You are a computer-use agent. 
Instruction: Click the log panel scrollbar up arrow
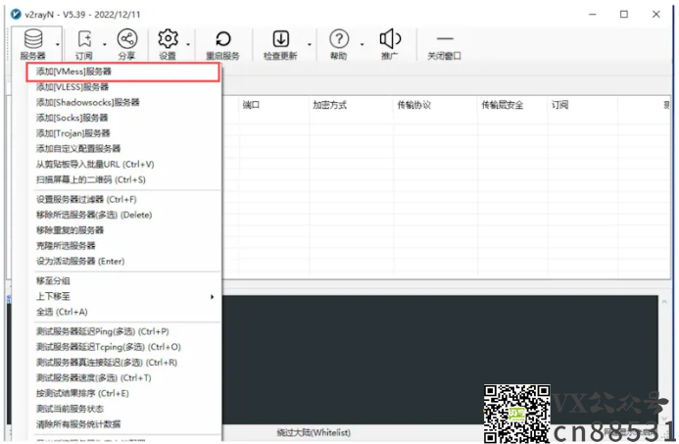[x=664, y=301]
